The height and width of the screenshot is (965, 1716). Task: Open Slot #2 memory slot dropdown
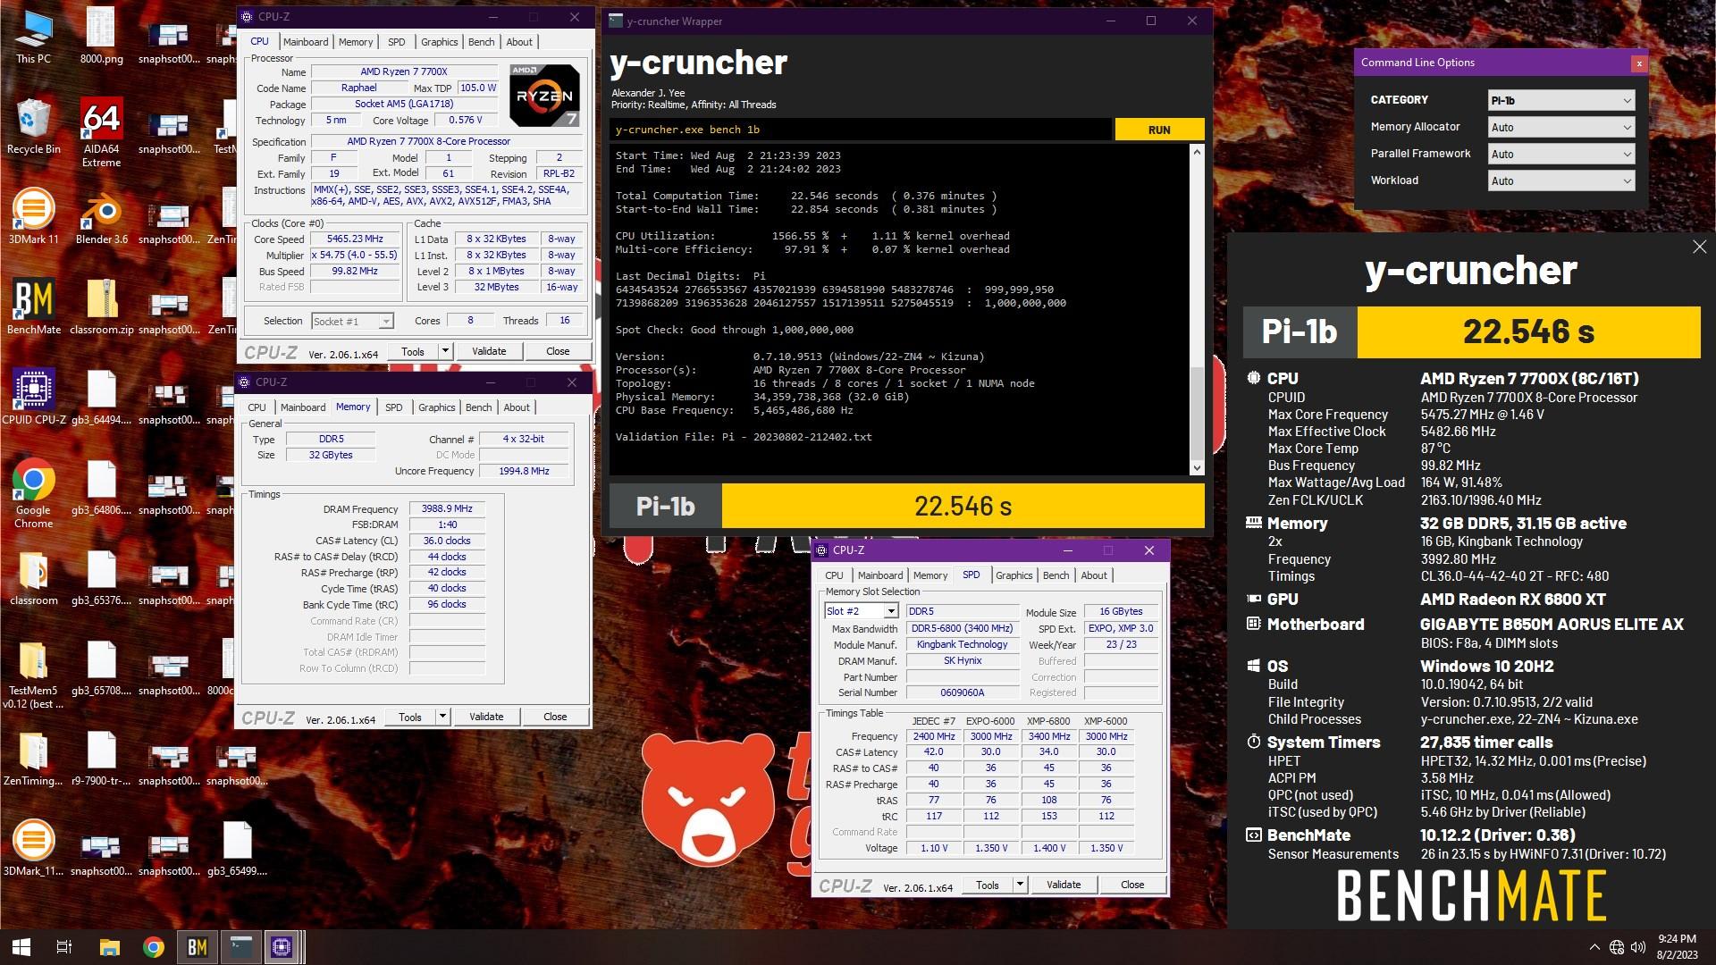pos(890,611)
